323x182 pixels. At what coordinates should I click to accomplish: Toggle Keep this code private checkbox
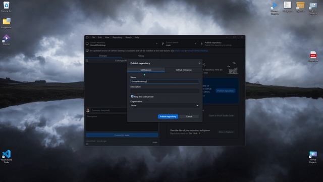click(132, 97)
